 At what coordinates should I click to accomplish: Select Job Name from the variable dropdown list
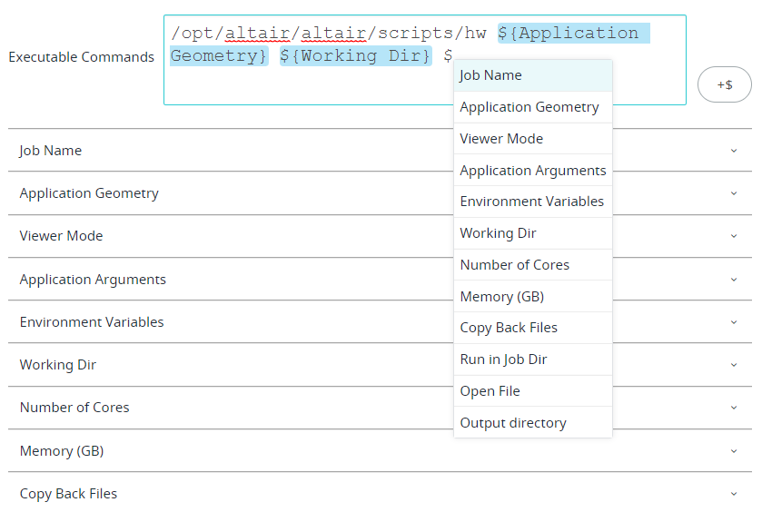pyautogui.click(x=532, y=75)
